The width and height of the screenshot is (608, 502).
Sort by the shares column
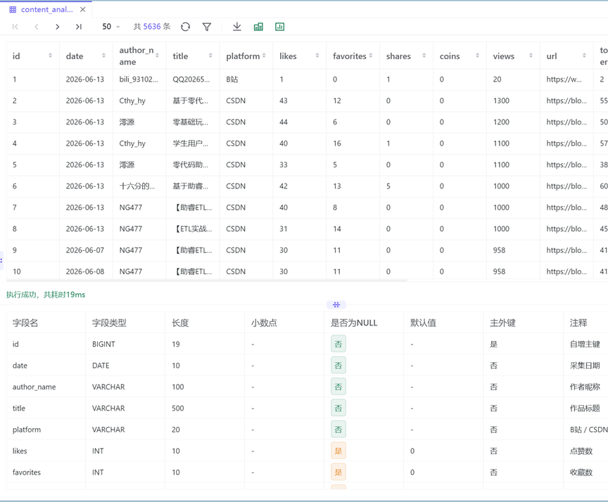[x=424, y=56]
